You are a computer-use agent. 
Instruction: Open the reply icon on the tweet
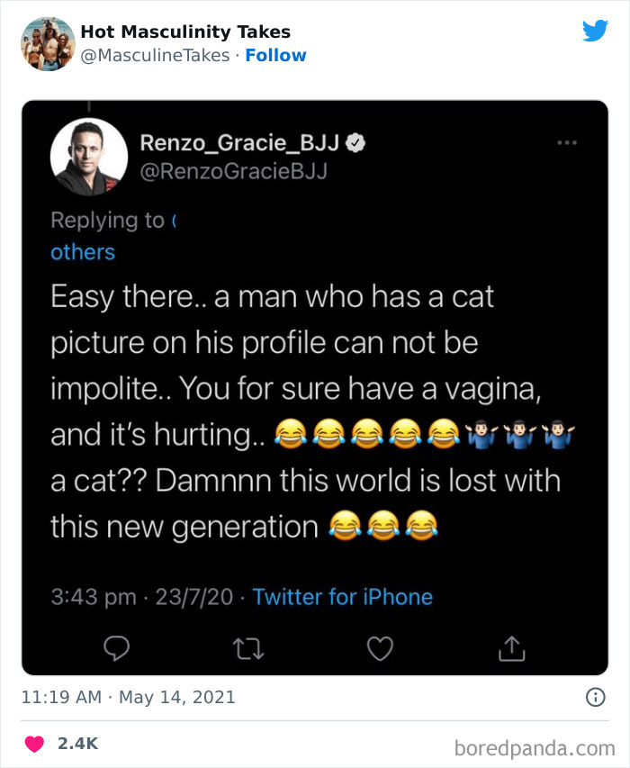[116, 648]
